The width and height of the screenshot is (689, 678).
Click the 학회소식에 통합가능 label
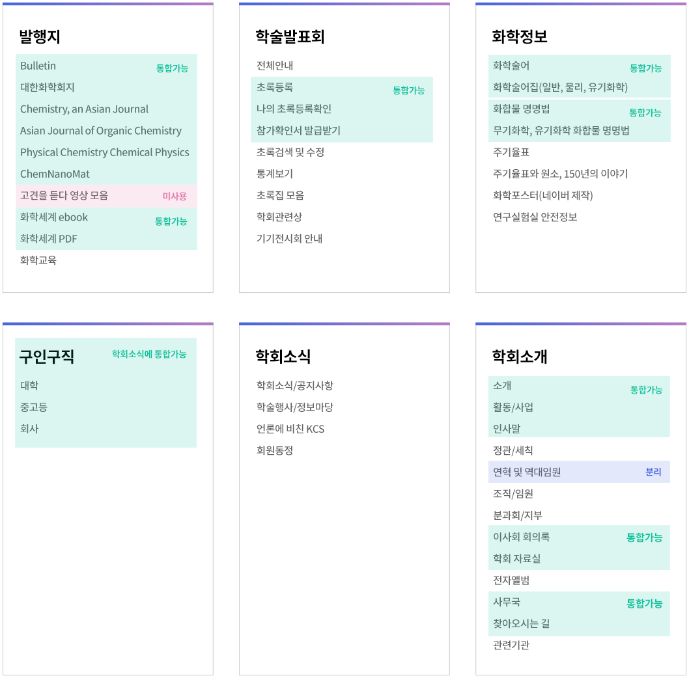tap(149, 354)
